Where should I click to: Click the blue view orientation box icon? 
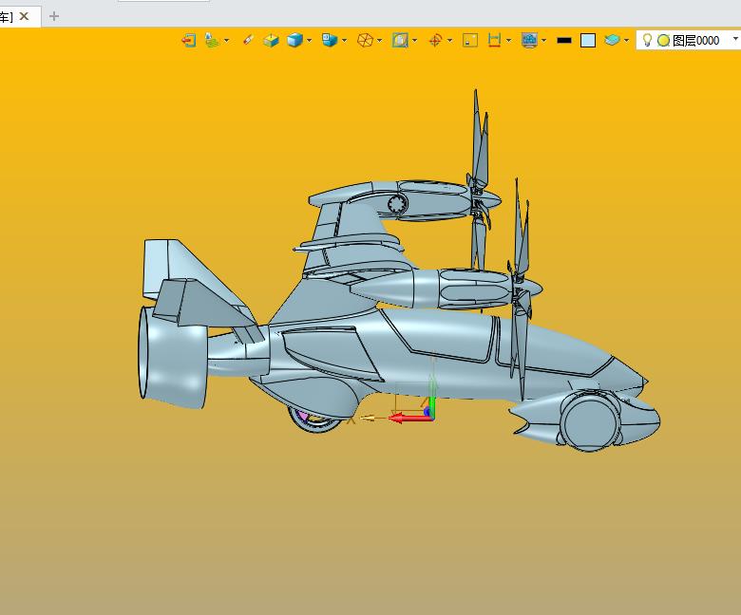click(x=330, y=40)
